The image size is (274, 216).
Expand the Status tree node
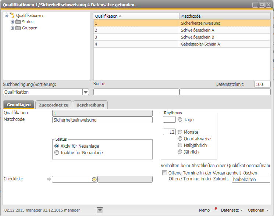point(12,22)
